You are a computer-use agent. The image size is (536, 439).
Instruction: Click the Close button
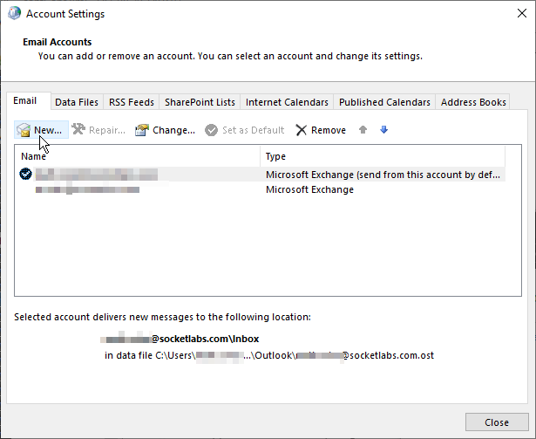497,422
